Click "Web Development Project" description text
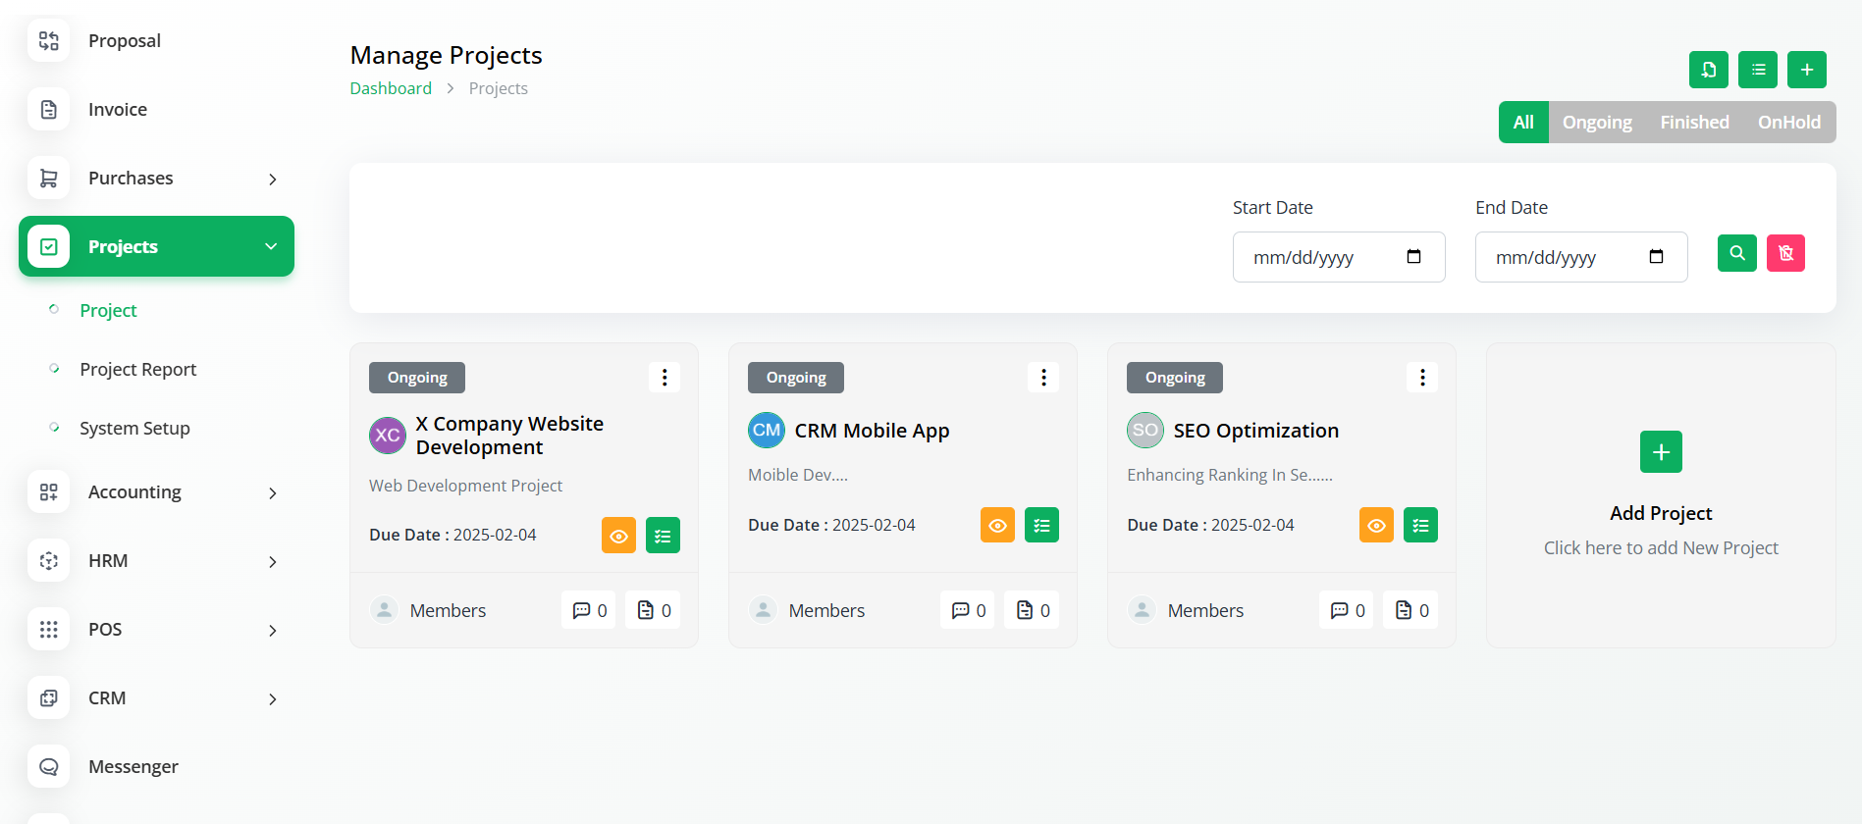The image size is (1862, 824). click(x=465, y=486)
